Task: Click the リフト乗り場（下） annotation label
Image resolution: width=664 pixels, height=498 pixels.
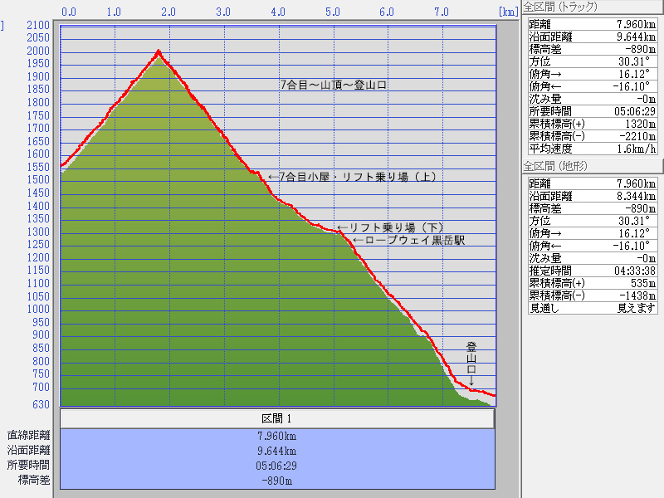Action: click(390, 227)
